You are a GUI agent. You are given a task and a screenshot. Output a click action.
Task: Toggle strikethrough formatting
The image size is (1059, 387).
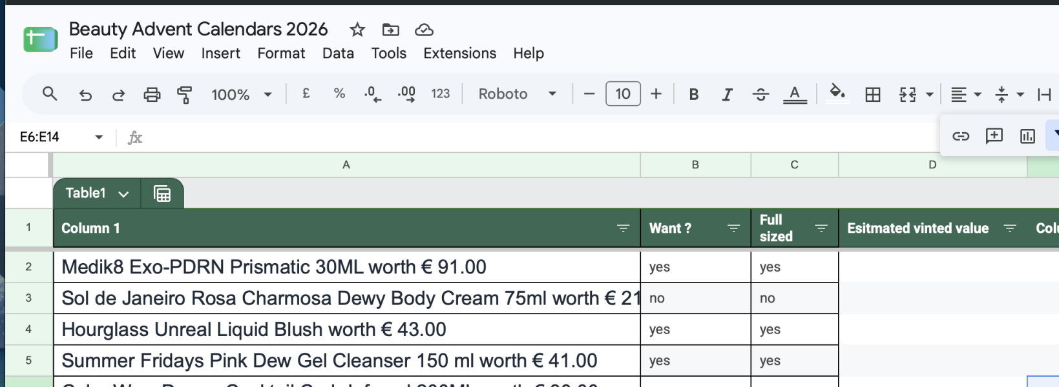pos(760,94)
